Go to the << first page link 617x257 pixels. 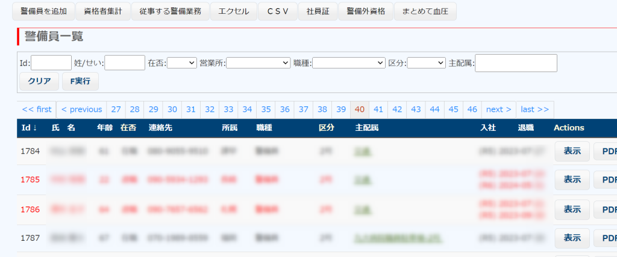pyautogui.click(x=37, y=109)
